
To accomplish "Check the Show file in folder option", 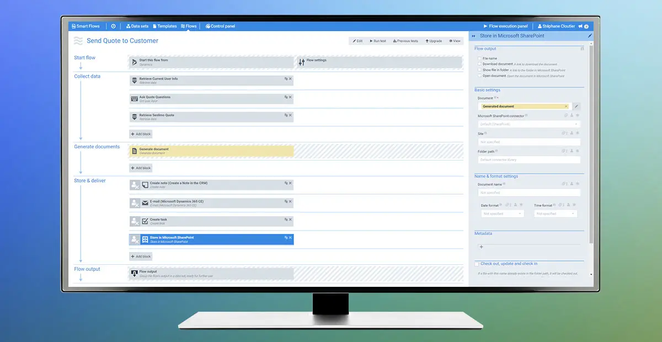I will pyautogui.click(x=480, y=70).
